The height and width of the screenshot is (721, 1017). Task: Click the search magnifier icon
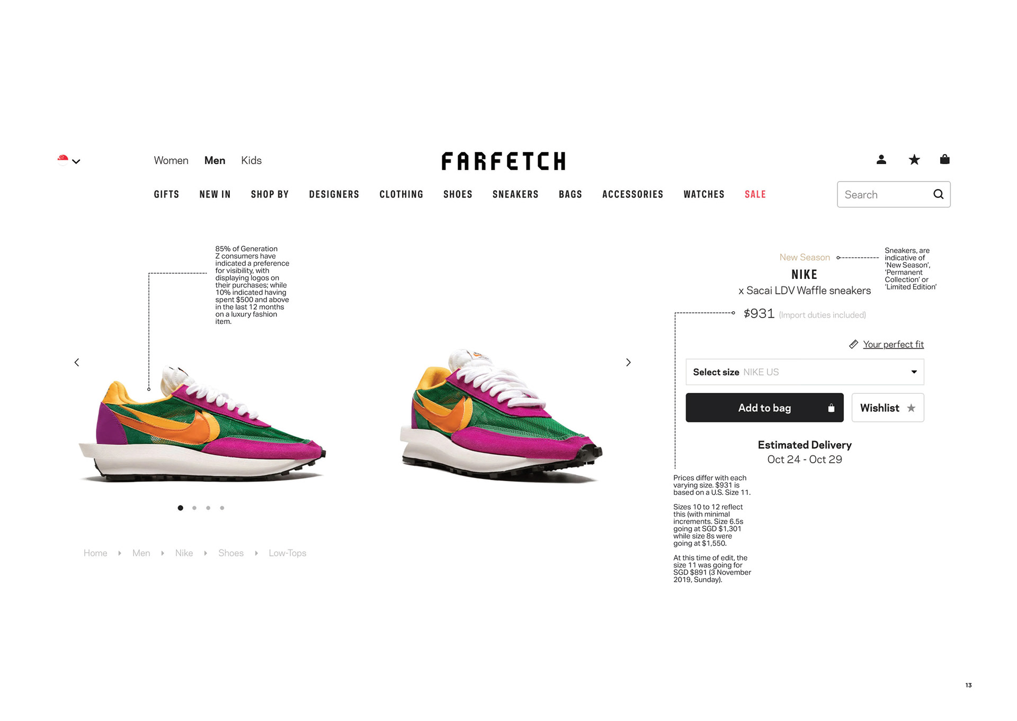[x=938, y=194]
